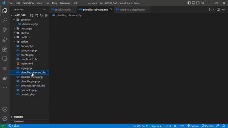Expand the TIMELINE section
Viewport: 228px width, 128px height.
click(29, 122)
